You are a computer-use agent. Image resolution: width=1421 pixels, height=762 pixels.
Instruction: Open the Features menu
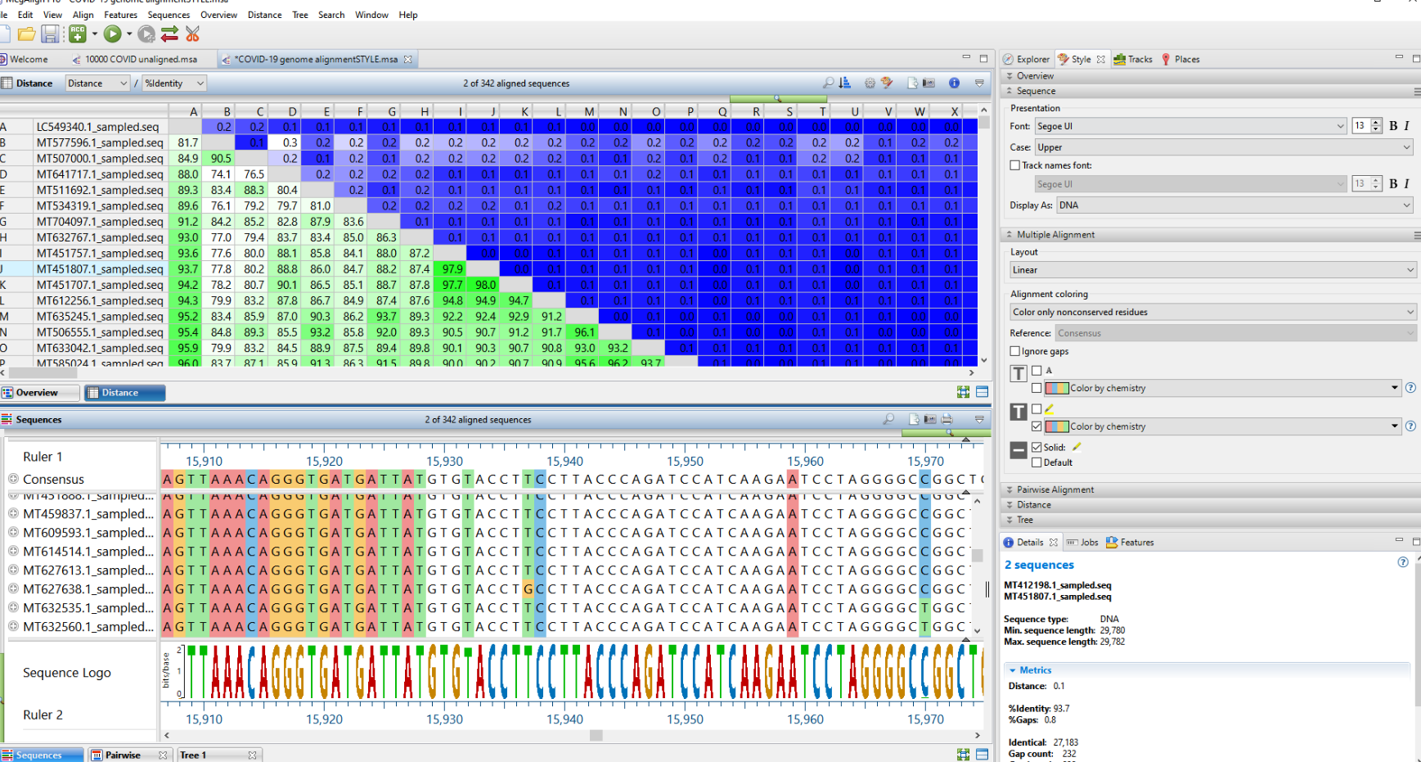[120, 15]
